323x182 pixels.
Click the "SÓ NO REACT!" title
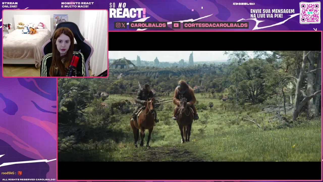(x=127, y=11)
